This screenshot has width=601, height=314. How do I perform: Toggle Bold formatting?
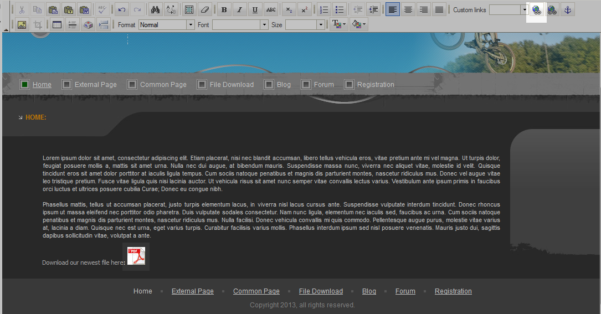224,9
